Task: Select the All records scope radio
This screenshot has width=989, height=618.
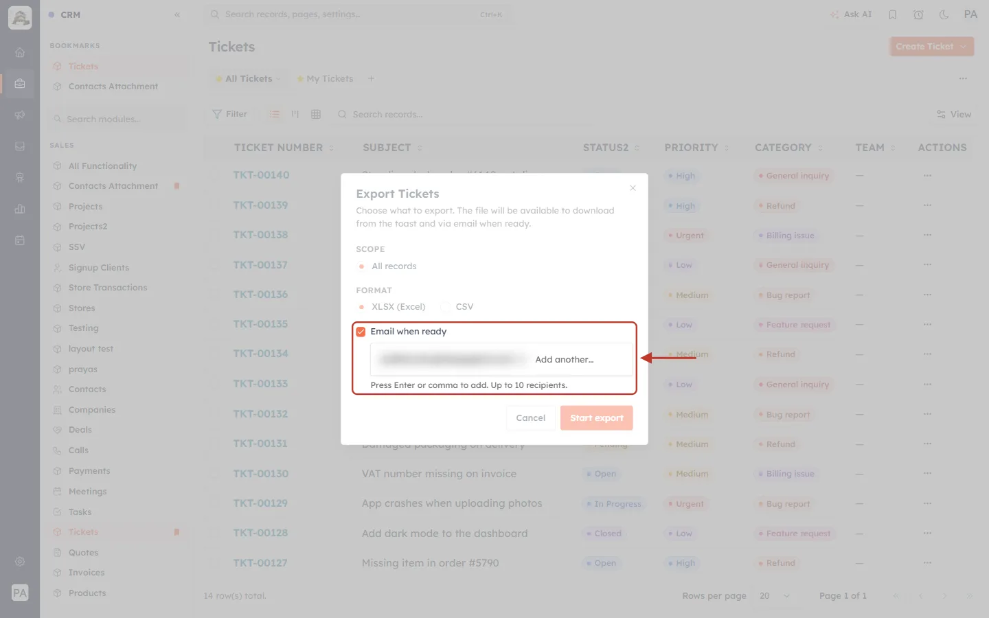Action: click(x=361, y=266)
